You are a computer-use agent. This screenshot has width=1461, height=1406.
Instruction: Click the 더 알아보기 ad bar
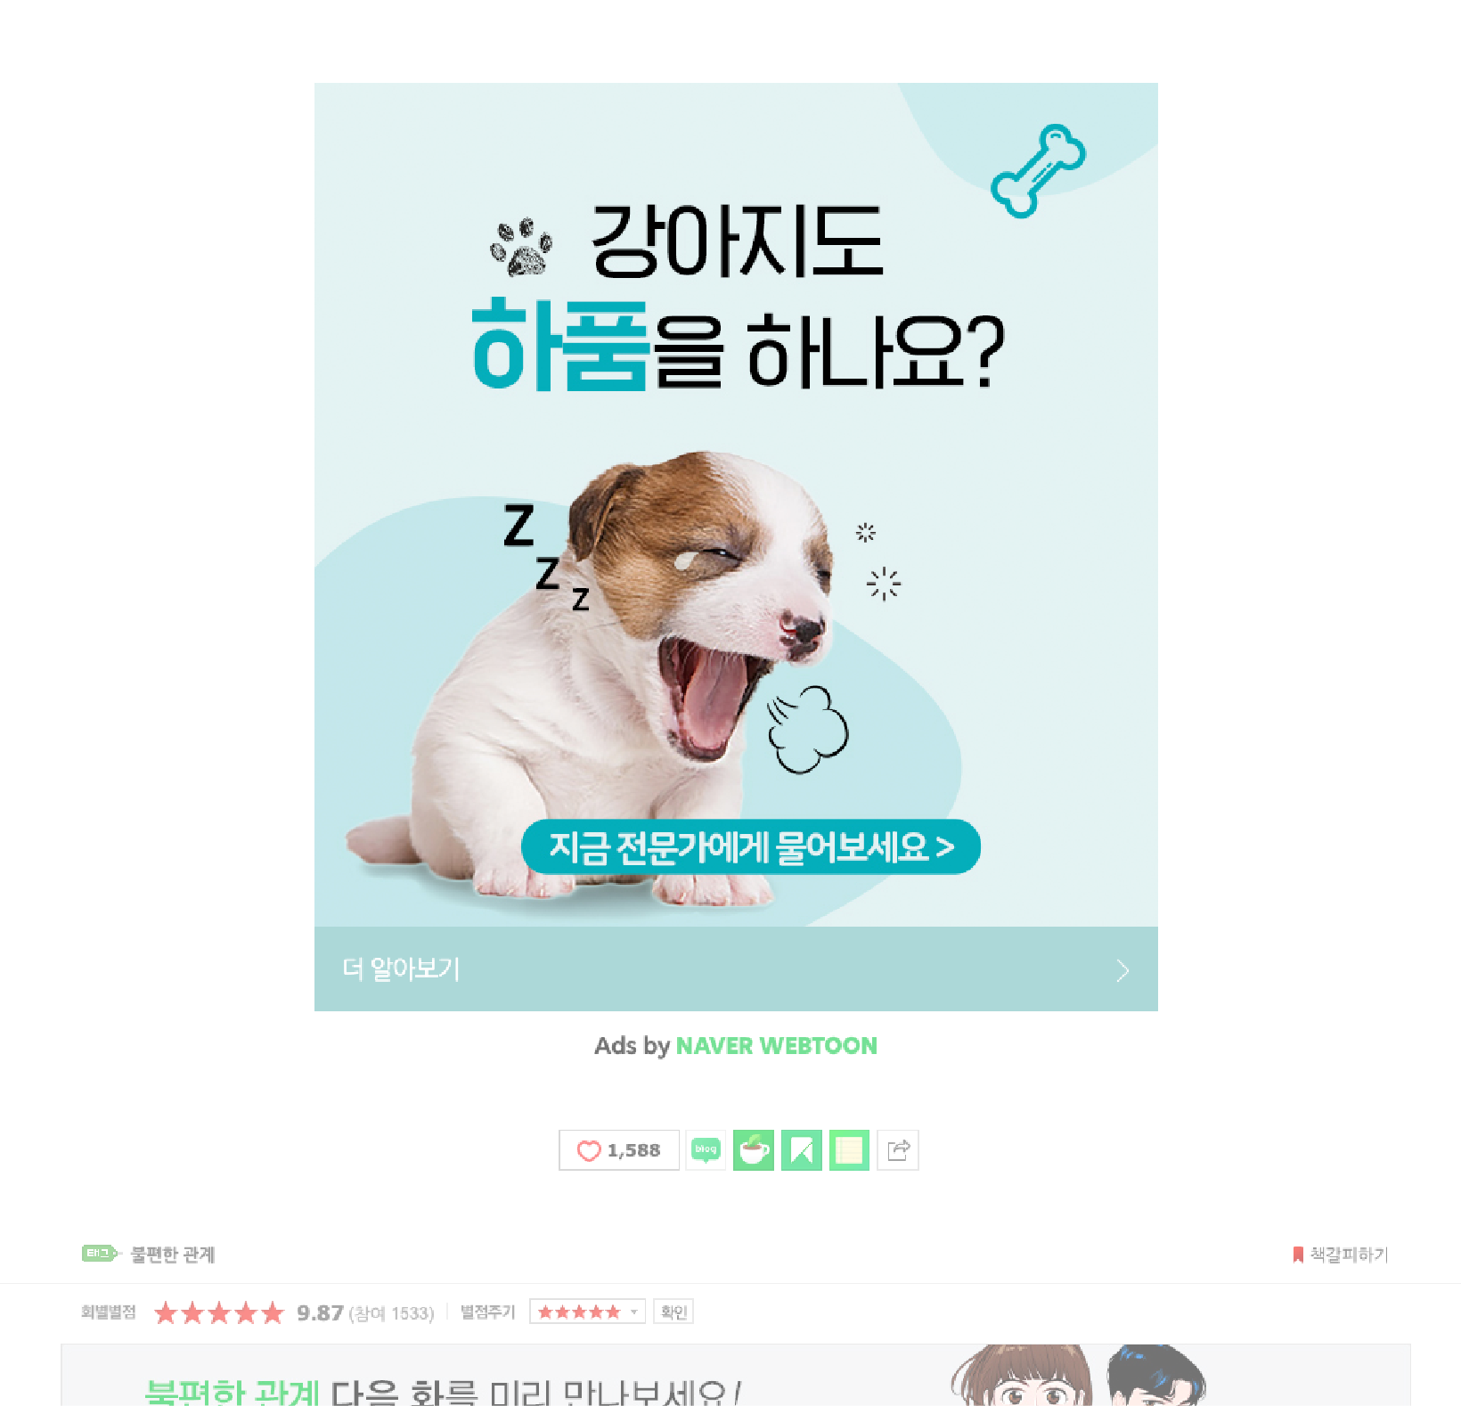(736, 969)
